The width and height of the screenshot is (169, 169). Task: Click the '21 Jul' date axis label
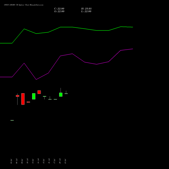[x=65, y=161]
